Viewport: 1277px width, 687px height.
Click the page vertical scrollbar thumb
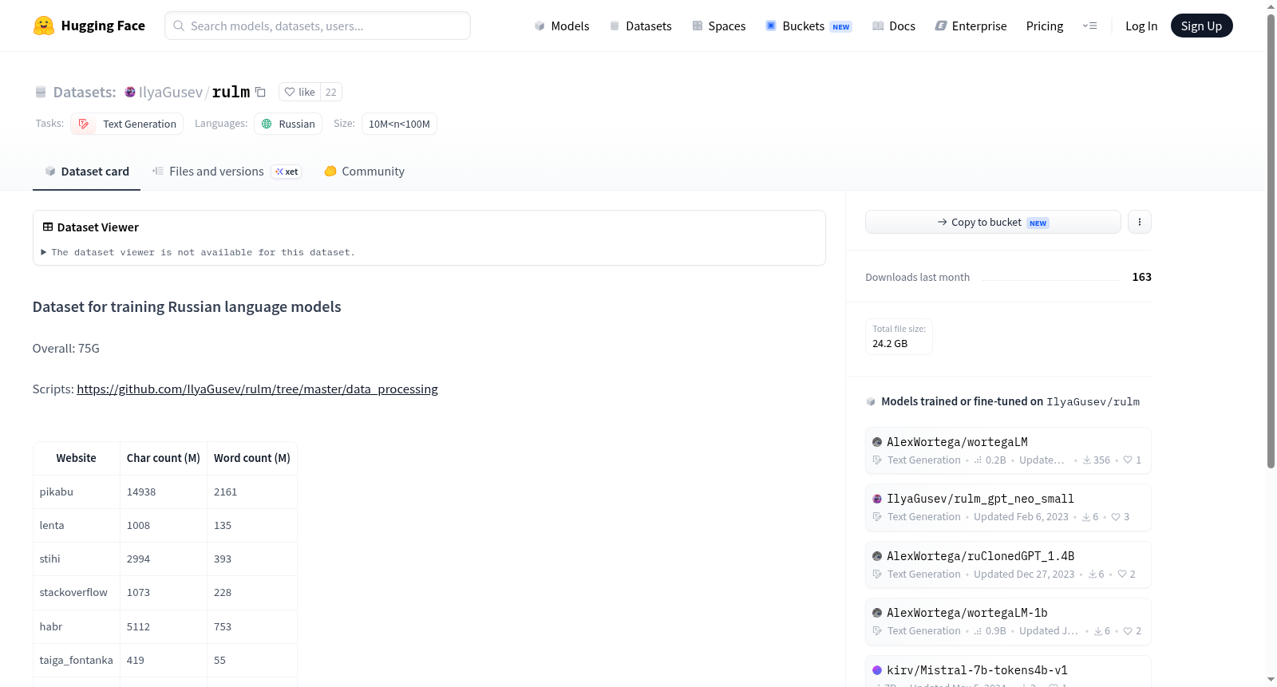pyautogui.click(x=1271, y=241)
